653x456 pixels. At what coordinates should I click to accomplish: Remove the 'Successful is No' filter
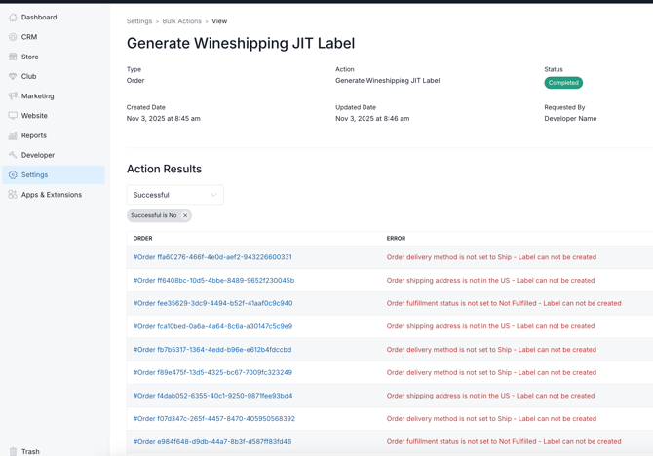coord(185,215)
